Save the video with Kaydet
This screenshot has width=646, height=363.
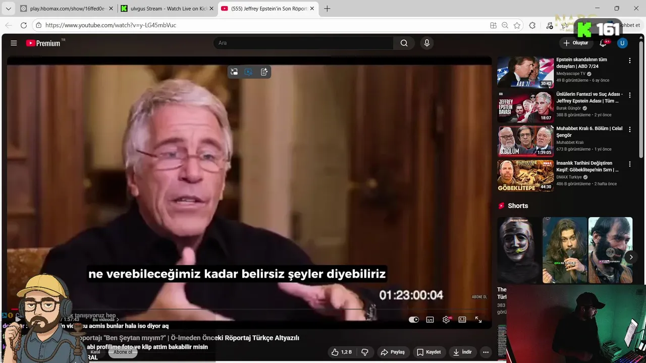point(429,352)
